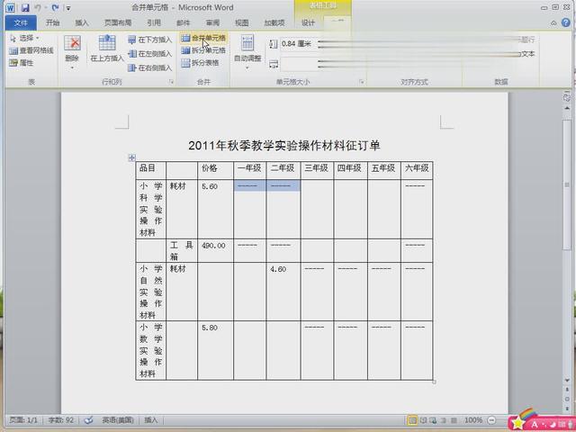Toggle the 插入 insert mode indicator
The width and height of the screenshot is (576, 432).
tap(150, 420)
